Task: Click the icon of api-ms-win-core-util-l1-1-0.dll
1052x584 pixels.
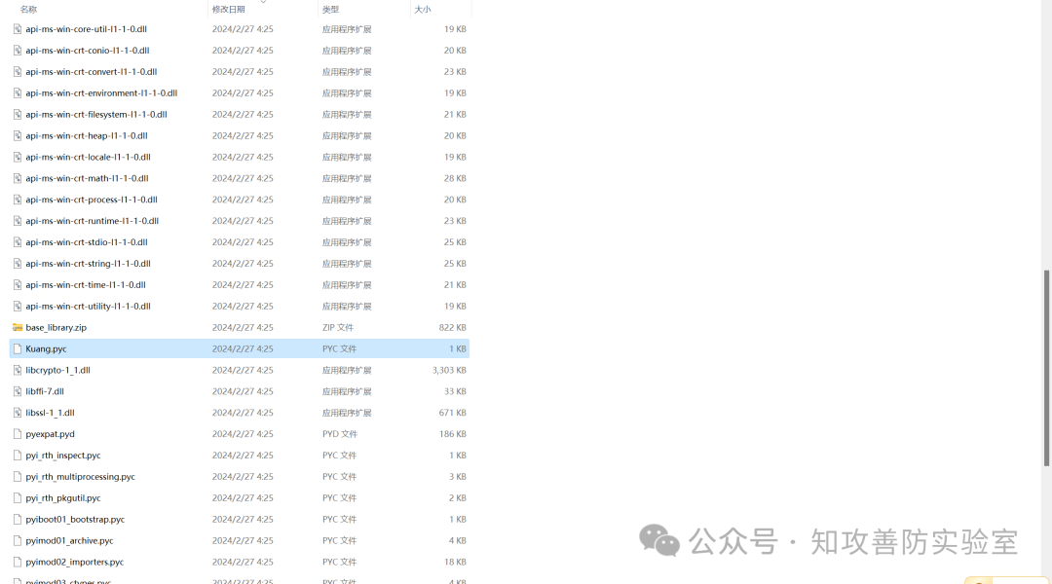Action: coord(17,28)
